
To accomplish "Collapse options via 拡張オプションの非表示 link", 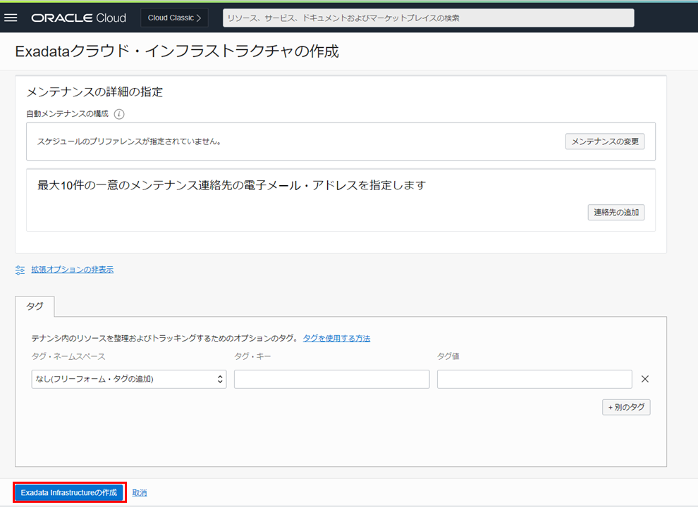I will [x=72, y=270].
